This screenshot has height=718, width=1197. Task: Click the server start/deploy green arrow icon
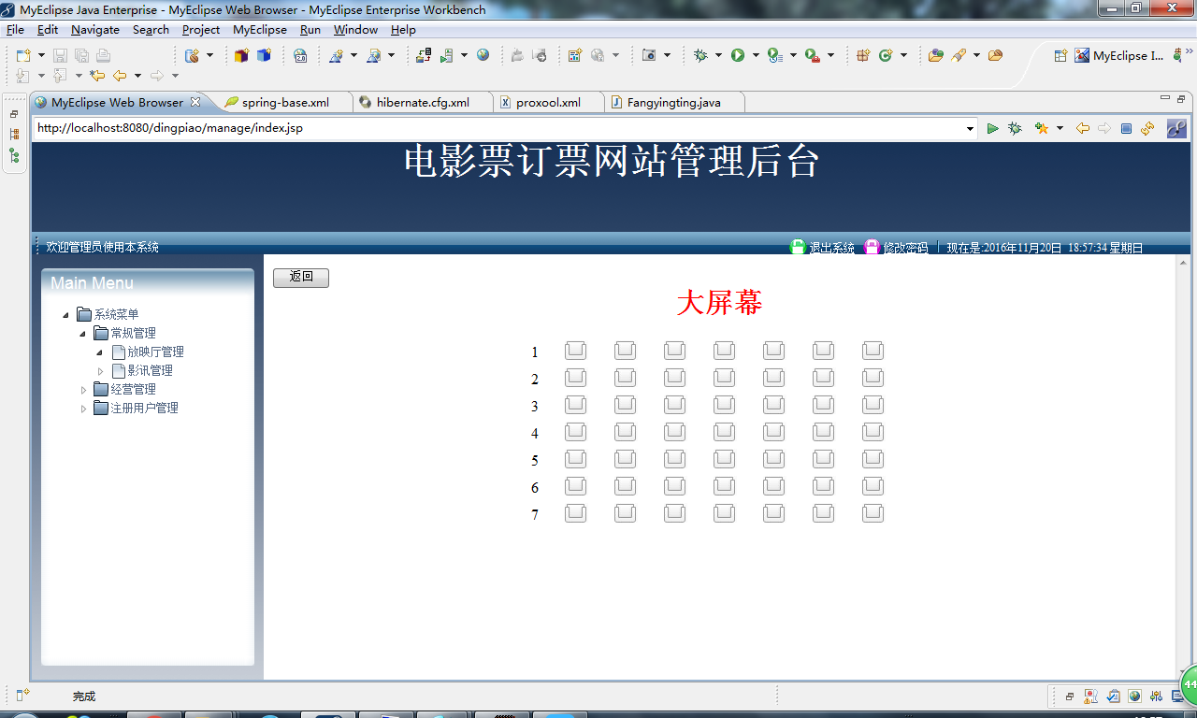pyautogui.click(x=445, y=56)
